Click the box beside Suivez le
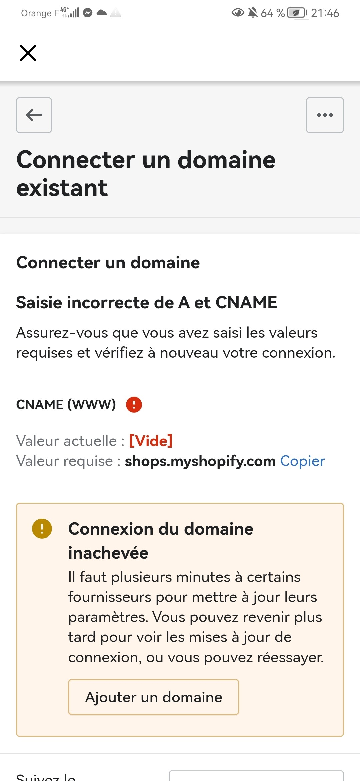The width and height of the screenshot is (360, 781). [256, 776]
